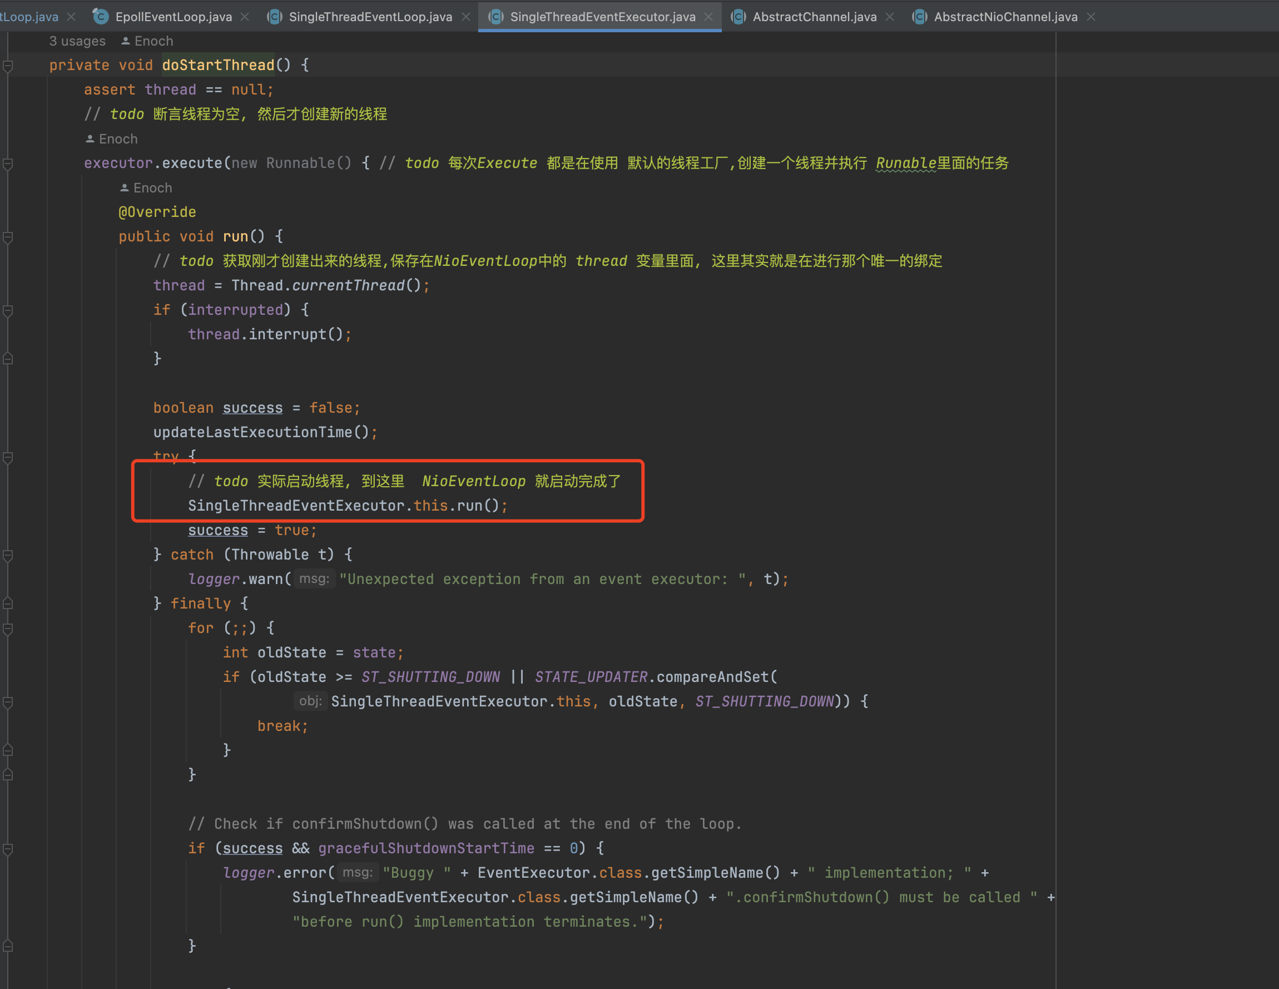This screenshot has width=1279, height=989.
Task: Click the fold marker on the compareAndSet continuation line
Action: point(8,702)
